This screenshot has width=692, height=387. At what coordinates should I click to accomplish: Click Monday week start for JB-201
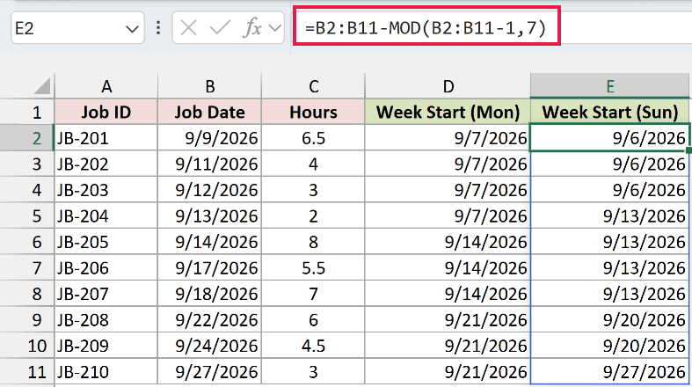(x=448, y=138)
